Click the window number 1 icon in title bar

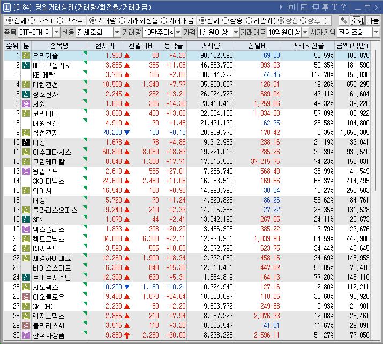[6, 8]
